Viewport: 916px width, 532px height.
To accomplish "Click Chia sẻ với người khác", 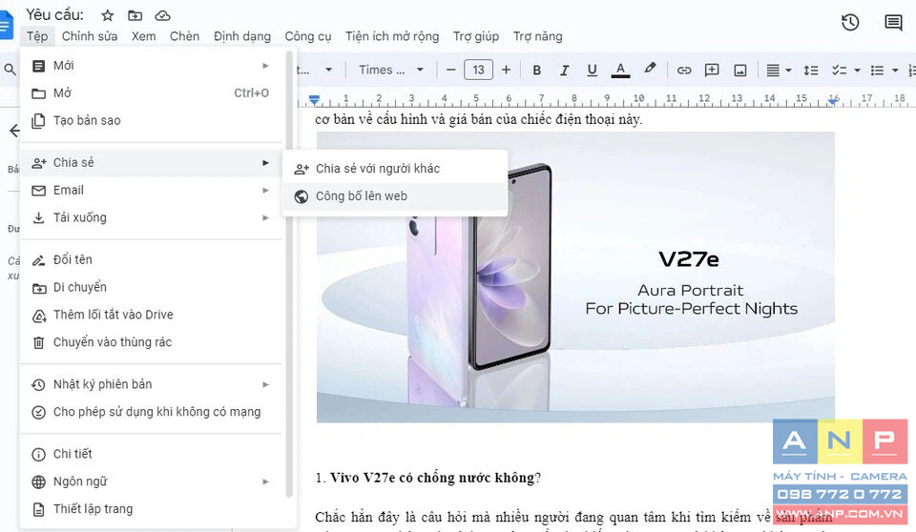I will pos(395,169).
